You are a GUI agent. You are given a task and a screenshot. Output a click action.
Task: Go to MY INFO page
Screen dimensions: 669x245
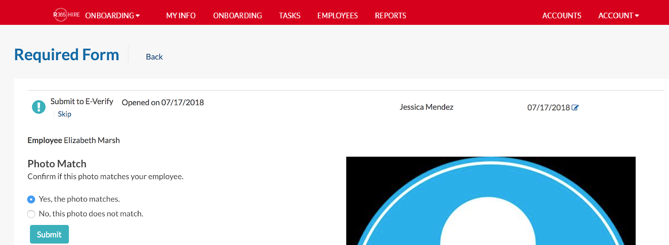[x=181, y=16]
